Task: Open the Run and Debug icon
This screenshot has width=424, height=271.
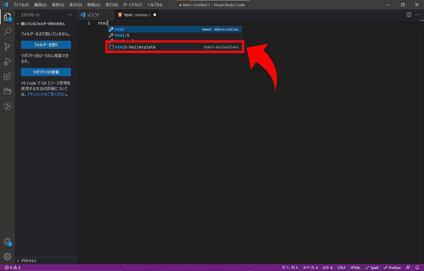Action: coord(7,61)
